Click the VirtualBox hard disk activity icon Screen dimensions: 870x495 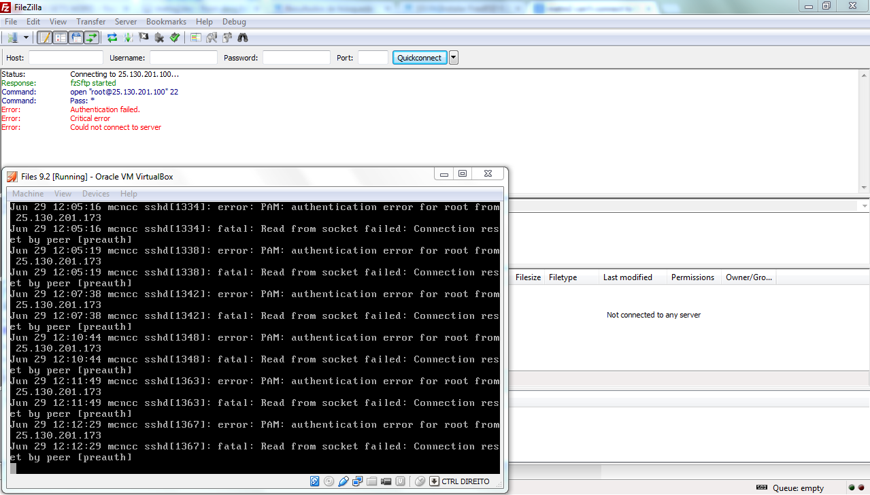coord(314,481)
